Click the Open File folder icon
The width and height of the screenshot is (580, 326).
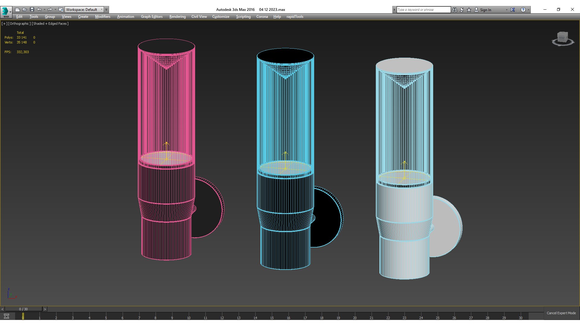[25, 10]
